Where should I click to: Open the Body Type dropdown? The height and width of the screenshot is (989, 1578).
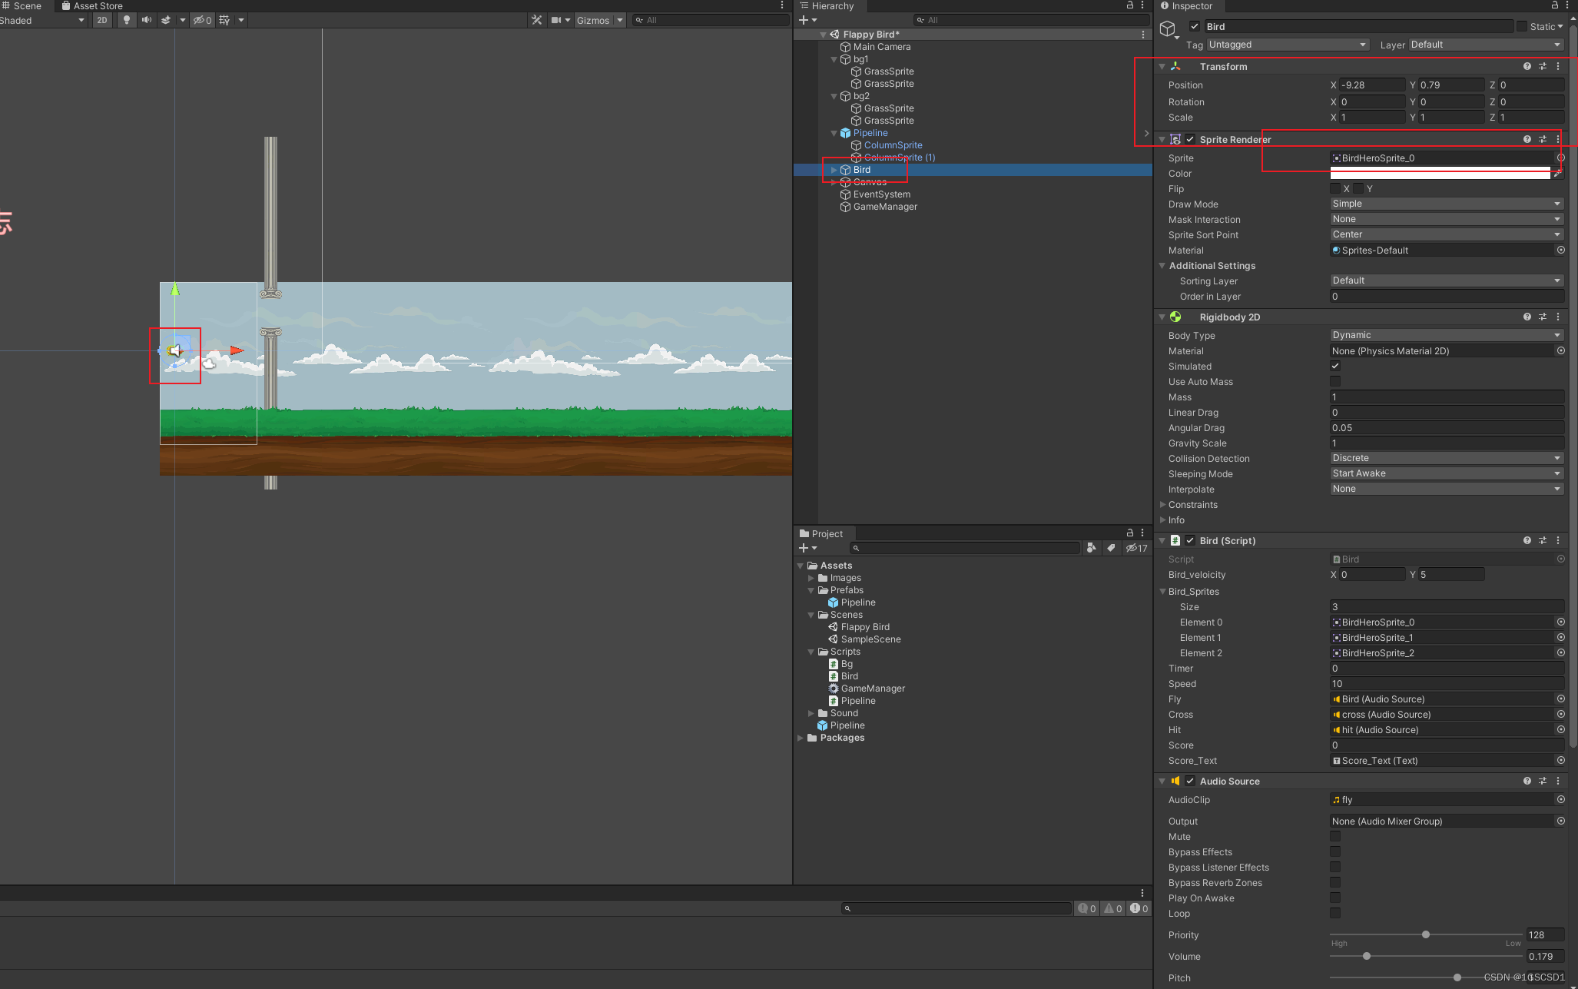click(x=1446, y=334)
